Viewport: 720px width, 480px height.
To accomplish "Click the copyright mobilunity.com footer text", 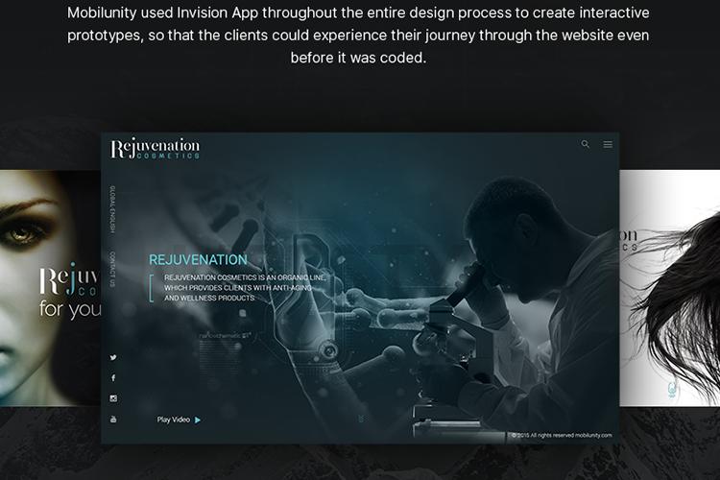I will pyautogui.click(x=562, y=435).
